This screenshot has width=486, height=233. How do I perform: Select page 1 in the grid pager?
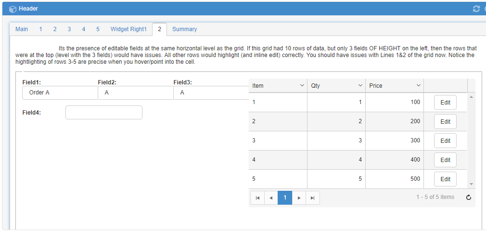pos(285,198)
